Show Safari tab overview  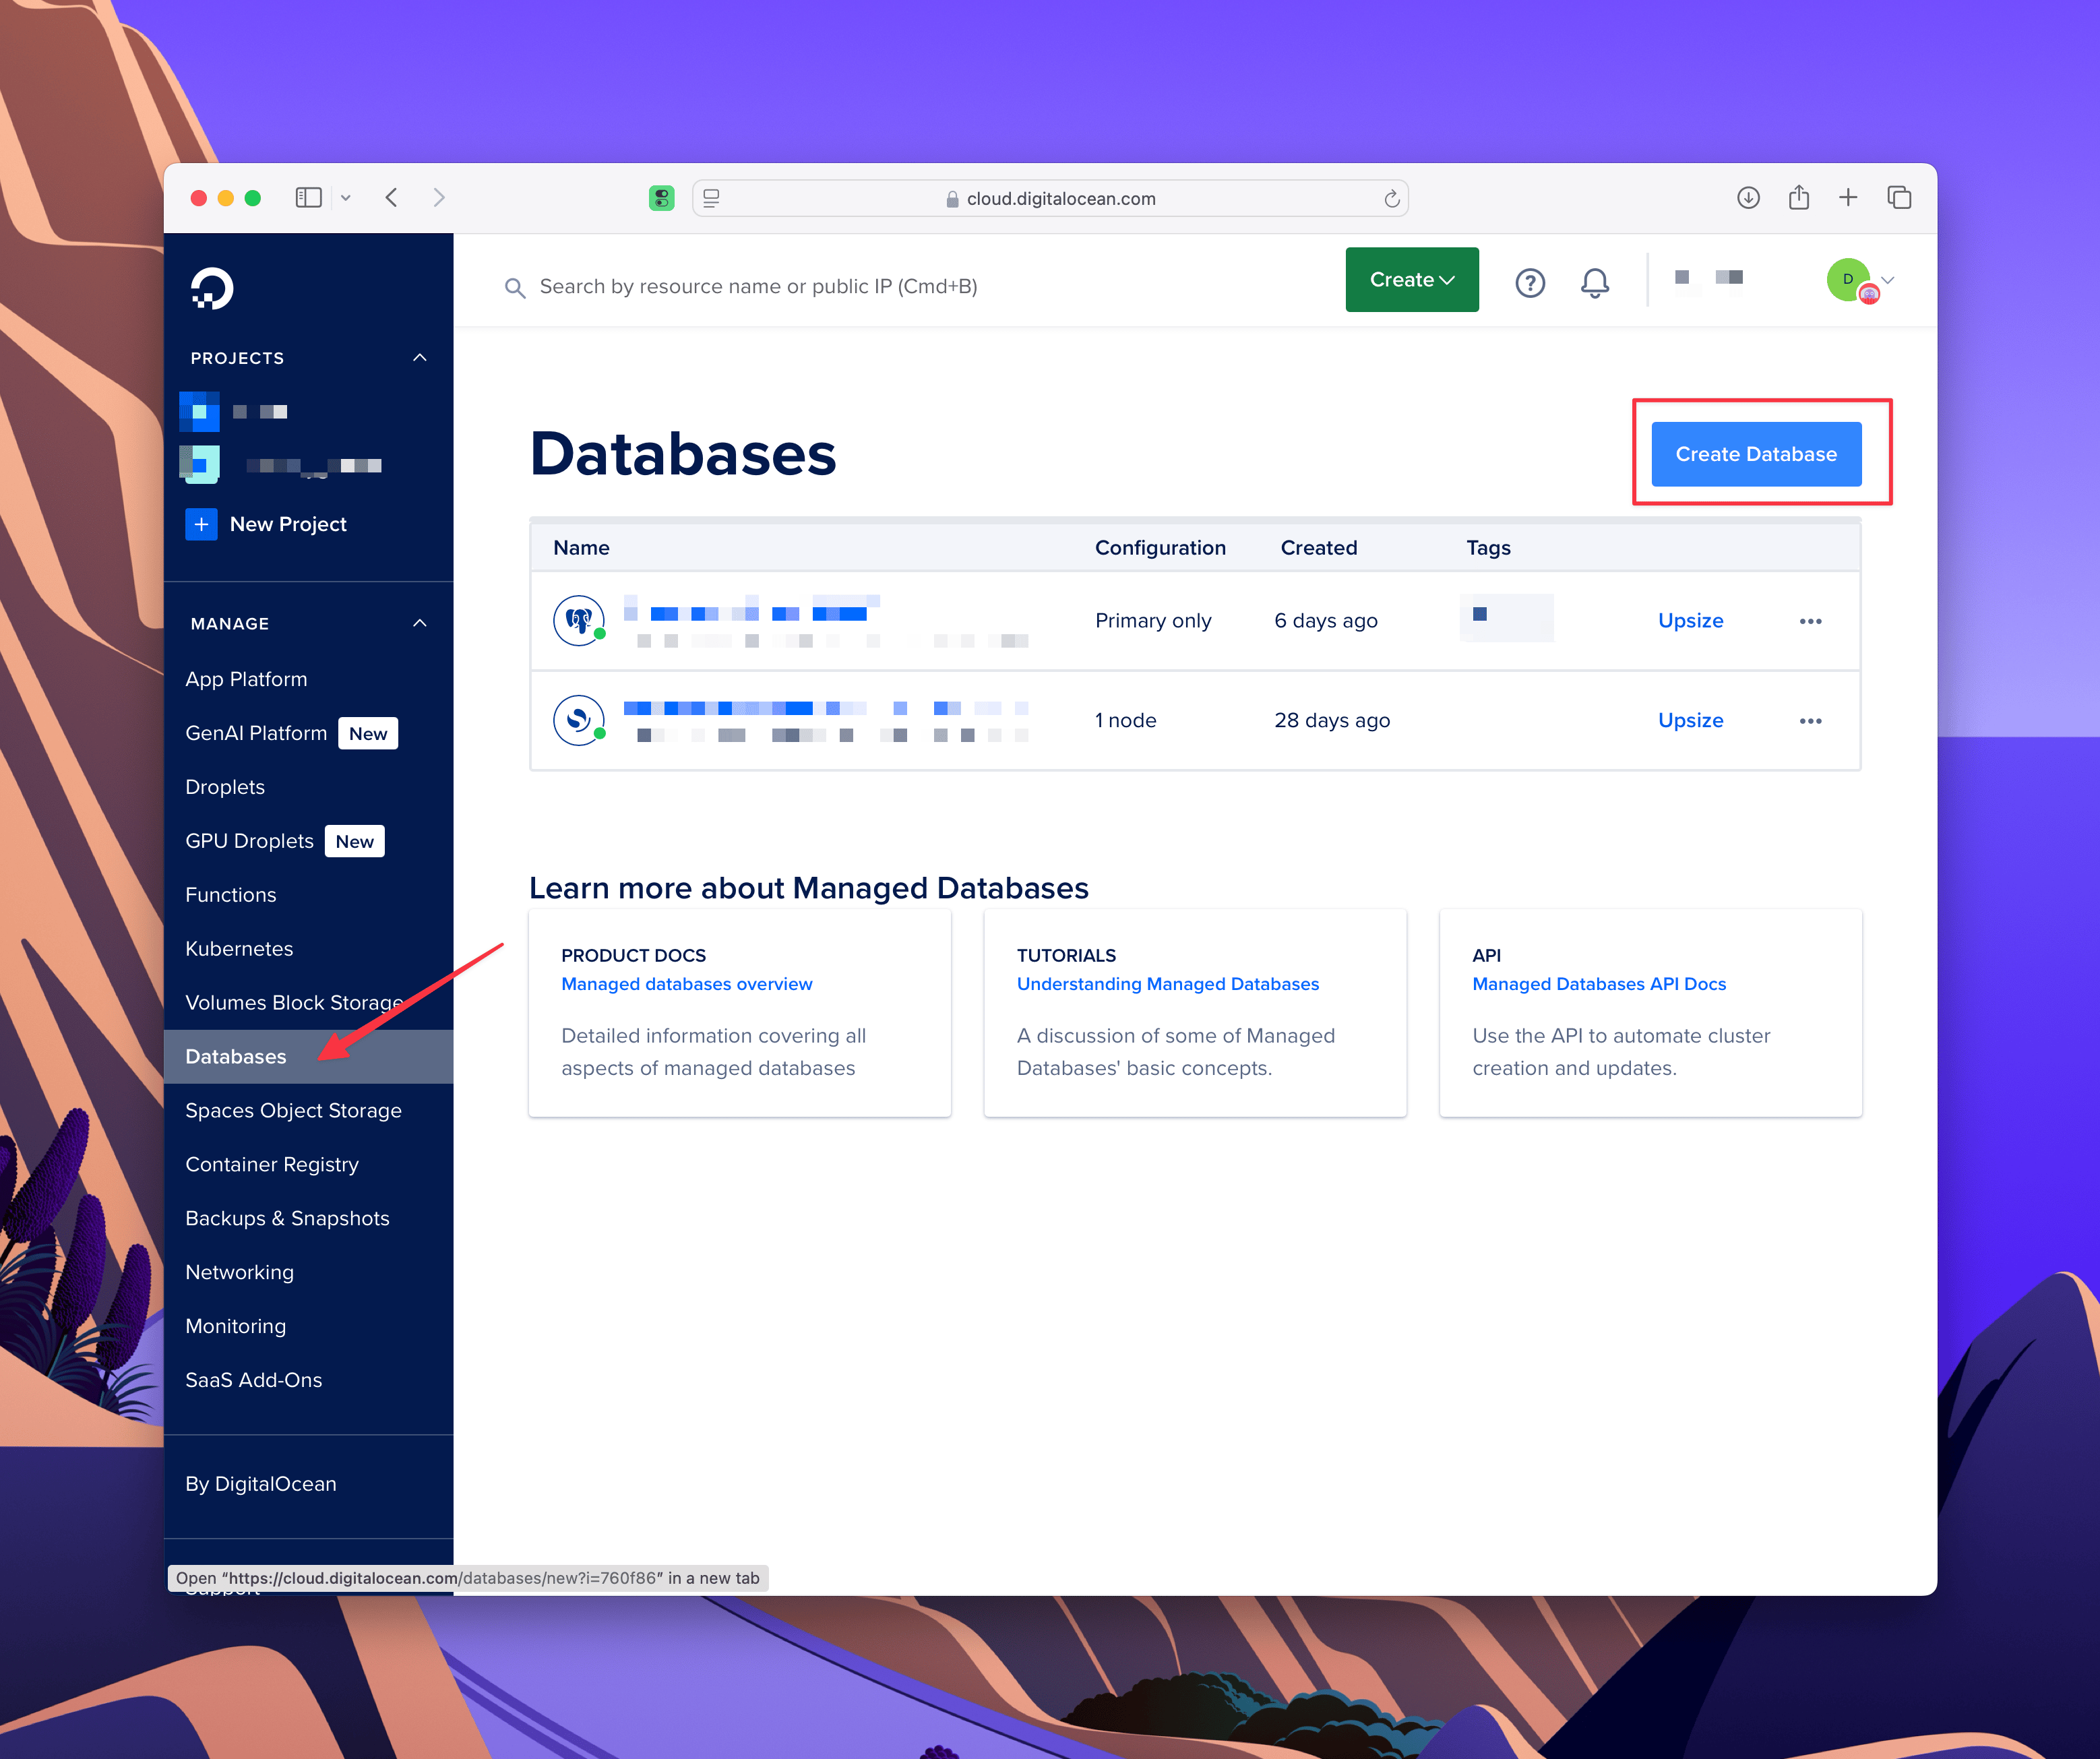1899,198
